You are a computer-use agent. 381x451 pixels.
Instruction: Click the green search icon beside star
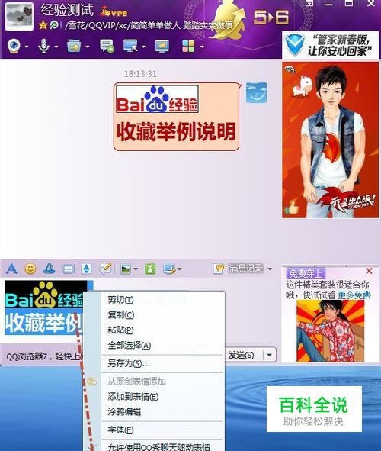pos(53,25)
